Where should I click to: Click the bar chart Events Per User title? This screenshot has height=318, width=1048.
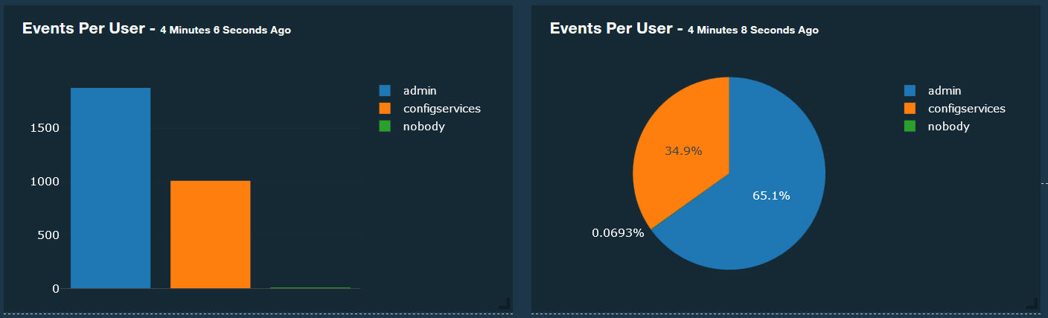click(89, 29)
